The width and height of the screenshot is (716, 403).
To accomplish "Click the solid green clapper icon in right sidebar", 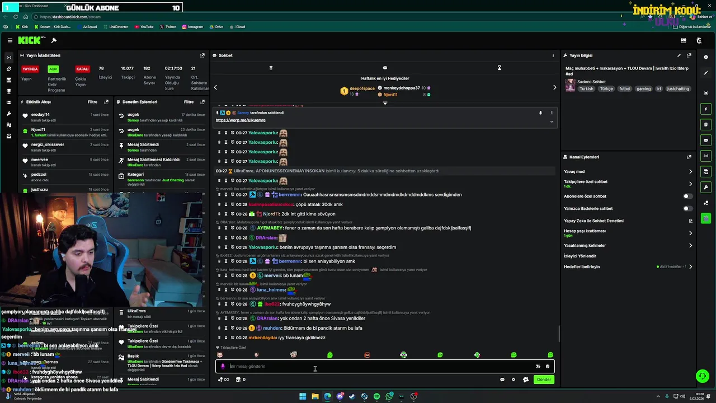I will (x=706, y=218).
